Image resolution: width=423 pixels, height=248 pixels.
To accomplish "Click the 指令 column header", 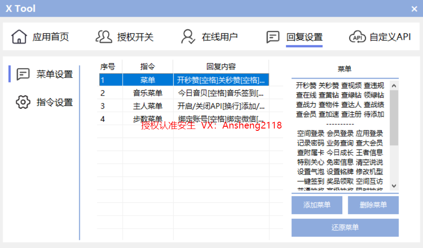I will 147,66.
